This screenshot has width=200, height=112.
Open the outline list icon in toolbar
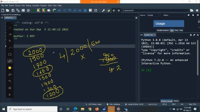click(23, 10)
